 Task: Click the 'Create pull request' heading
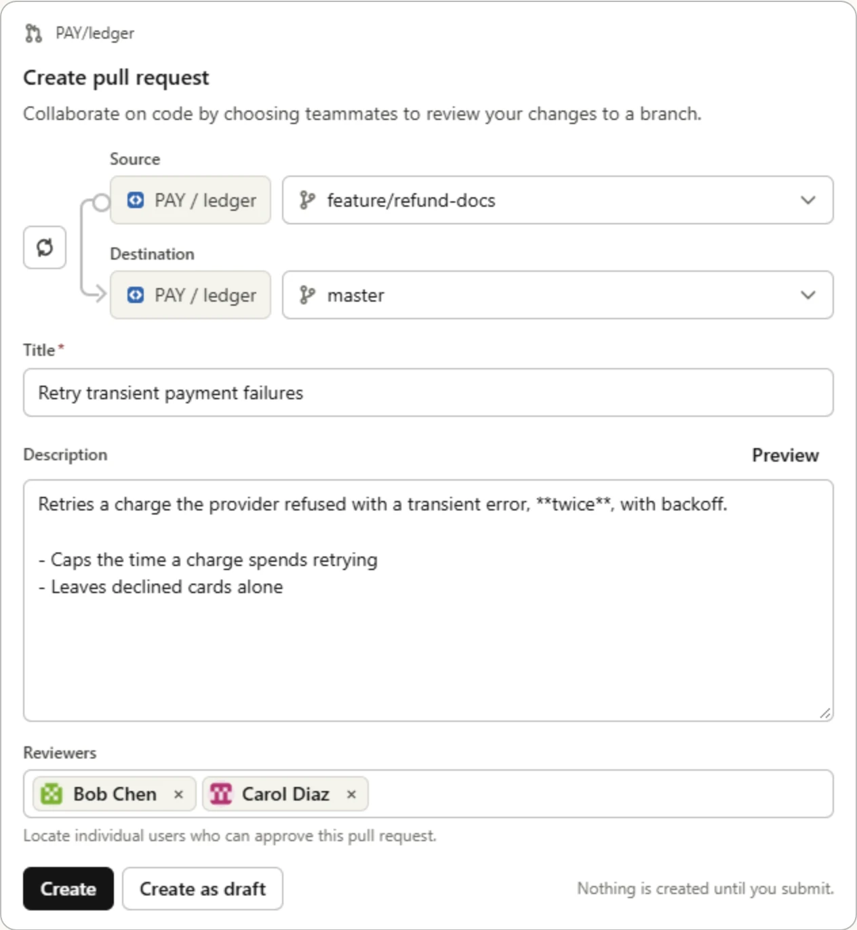coord(116,78)
